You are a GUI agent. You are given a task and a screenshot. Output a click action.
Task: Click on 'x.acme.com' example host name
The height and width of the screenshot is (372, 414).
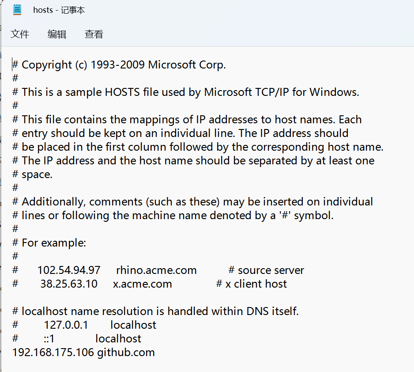tap(142, 284)
